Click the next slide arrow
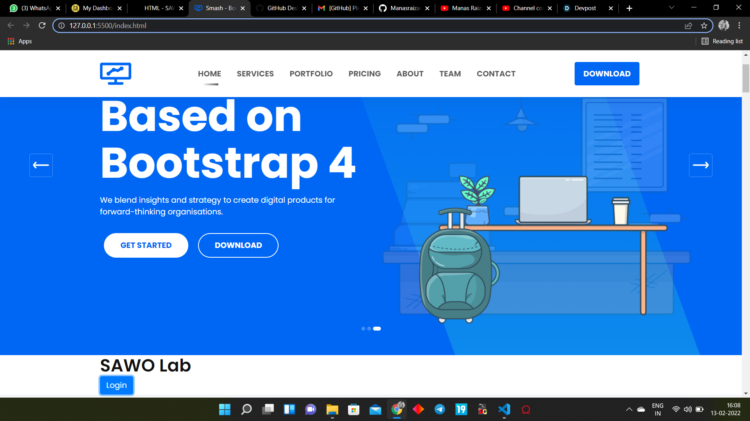750x421 pixels. pyautogui.click(x=701, y=165)
